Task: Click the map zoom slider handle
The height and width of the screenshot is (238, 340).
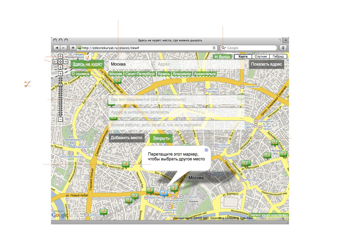Action: 60,84
